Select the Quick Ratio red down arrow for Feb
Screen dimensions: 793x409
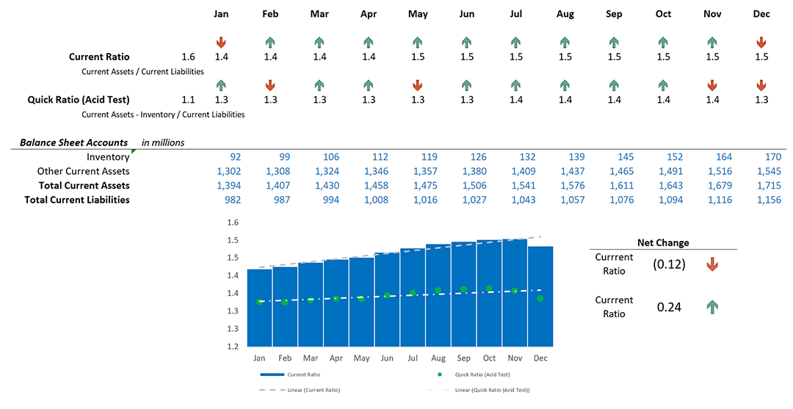tap(270, 85)
